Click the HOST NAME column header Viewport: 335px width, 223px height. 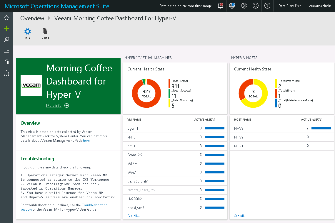243,120
